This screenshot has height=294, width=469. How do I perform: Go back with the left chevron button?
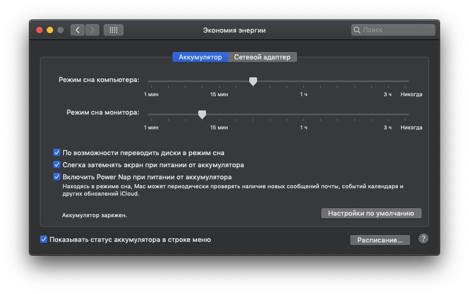pyautogui.click(x=77, y=30)
